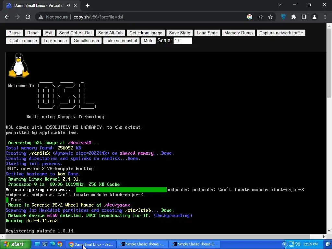
Task: Reload the page with the refresh icon
Action: pyautogui.click(x=28, y=17)
